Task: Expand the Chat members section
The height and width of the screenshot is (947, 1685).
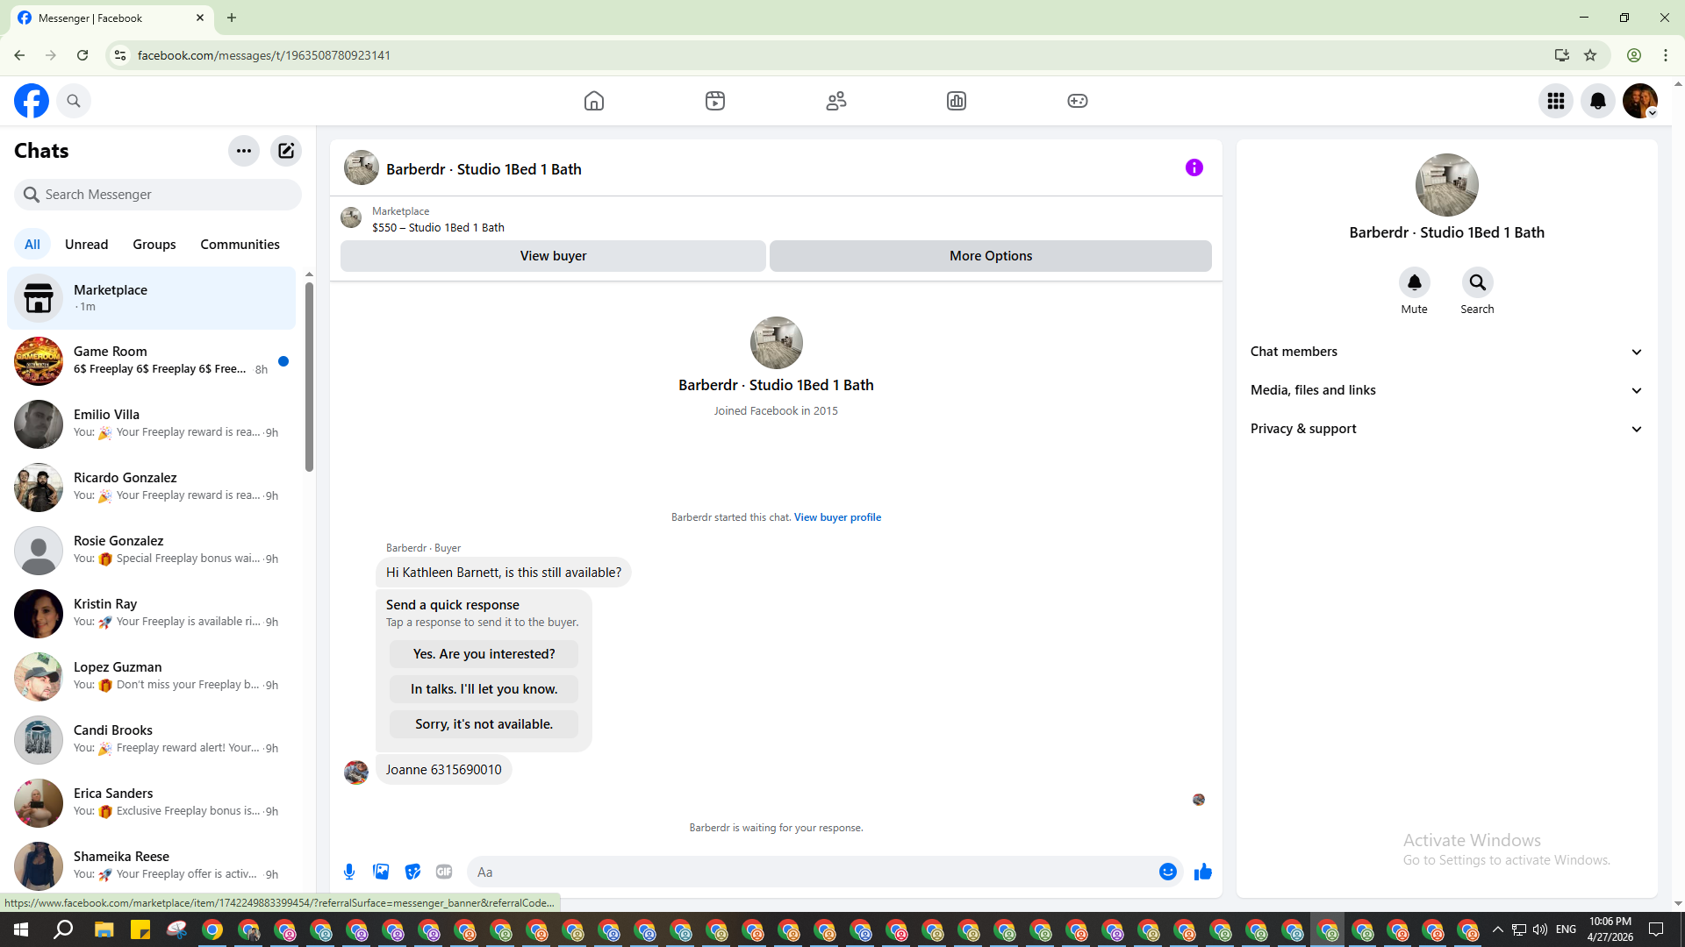Action: 1446,352
